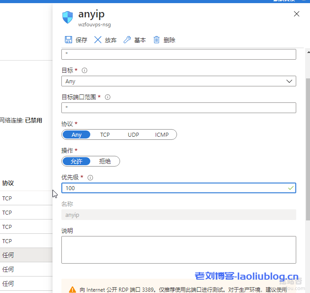This screenshot has width=310, height=293.
Task: Close the anyip panel
Action: 297,14
